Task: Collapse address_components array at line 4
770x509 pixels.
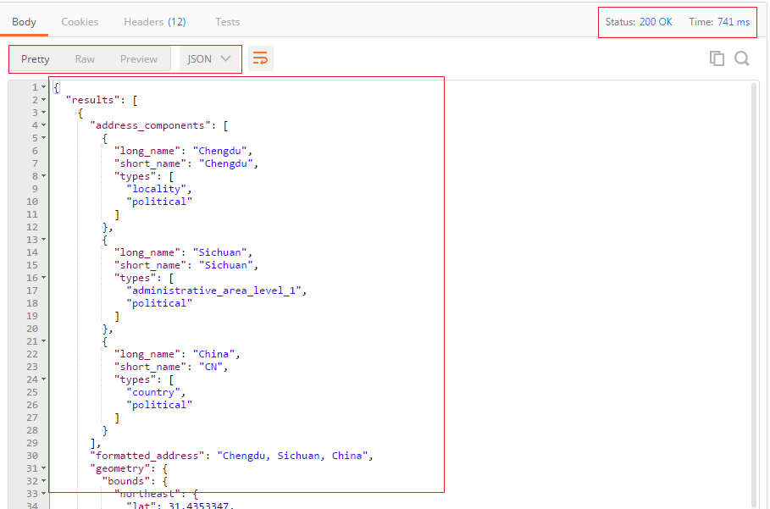Action: 44,125
